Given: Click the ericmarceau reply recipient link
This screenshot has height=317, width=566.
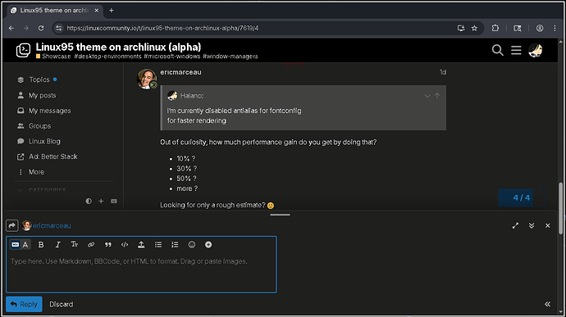Looking at the screenshot, I should (52, 226).
